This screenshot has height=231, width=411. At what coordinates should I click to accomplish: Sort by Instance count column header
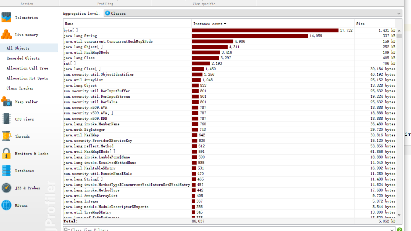coord(273,24)
